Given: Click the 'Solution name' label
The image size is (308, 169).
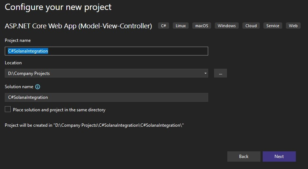Looking at the screenshot, I should pos(19,87).
